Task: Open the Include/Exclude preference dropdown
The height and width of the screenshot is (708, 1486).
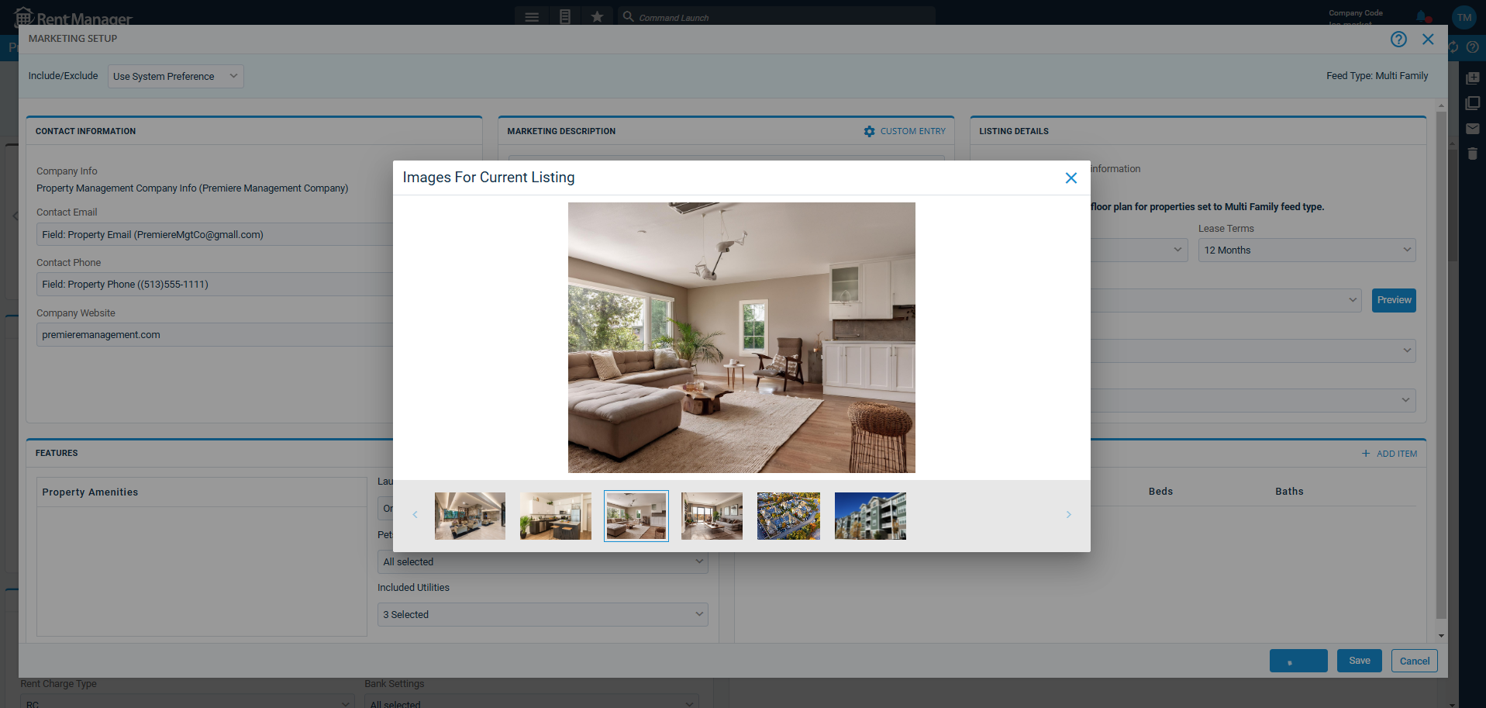Action: [x=175, y=76]
